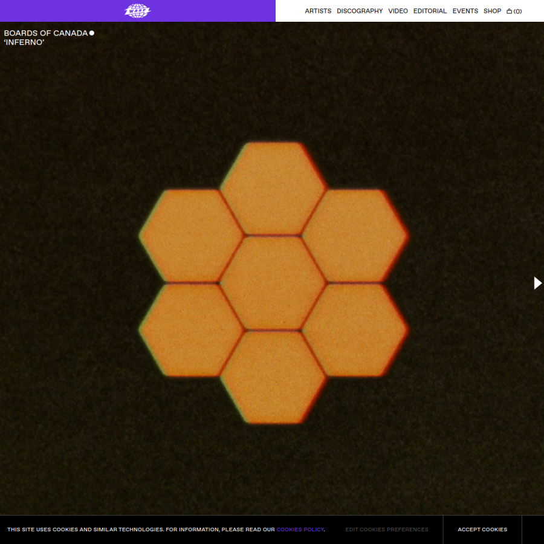544x544 pixels.
Task: Click Edit Cookies Preferences
Action: (x=386, y=529)
